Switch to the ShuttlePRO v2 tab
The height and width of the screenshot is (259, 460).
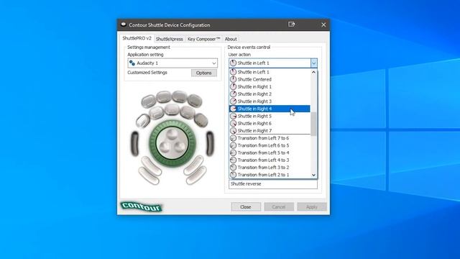pyautogui.click(x=137, y=38)
